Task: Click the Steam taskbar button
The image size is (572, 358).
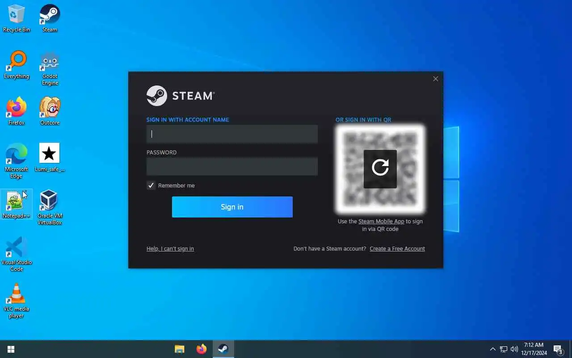Action: (223, 349)
